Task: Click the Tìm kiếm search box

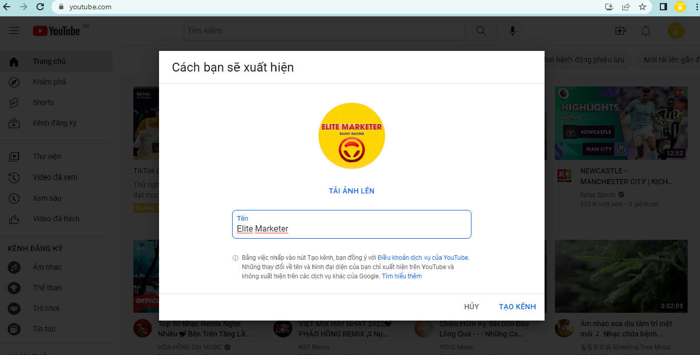Action: click(324, 31)
